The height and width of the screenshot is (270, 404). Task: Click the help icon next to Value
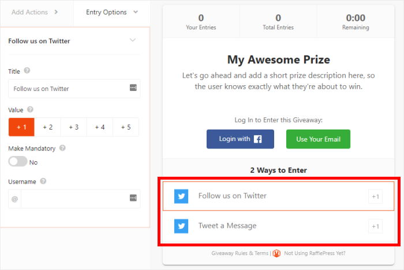pyautogui.click(x=30, y=109)
